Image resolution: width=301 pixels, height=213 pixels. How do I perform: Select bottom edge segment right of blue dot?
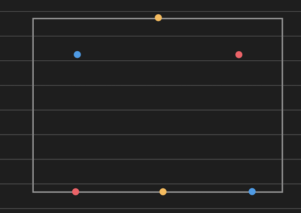(x=269, y=192)
